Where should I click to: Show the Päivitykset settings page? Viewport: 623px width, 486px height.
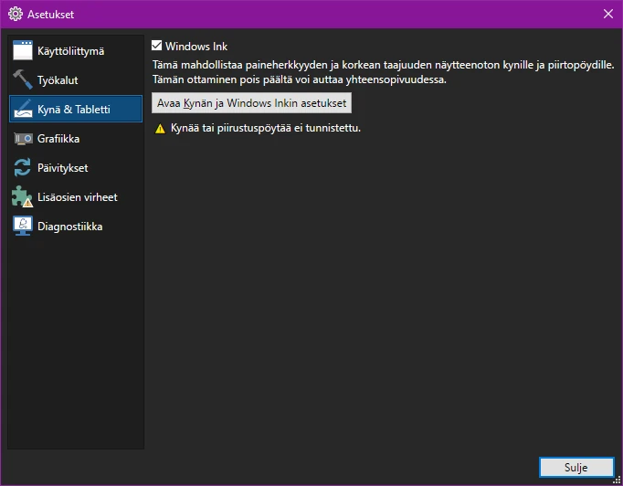tap(62, 168)
